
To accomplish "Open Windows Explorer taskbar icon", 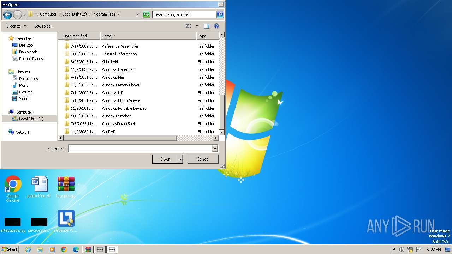I will pos(40,249).
